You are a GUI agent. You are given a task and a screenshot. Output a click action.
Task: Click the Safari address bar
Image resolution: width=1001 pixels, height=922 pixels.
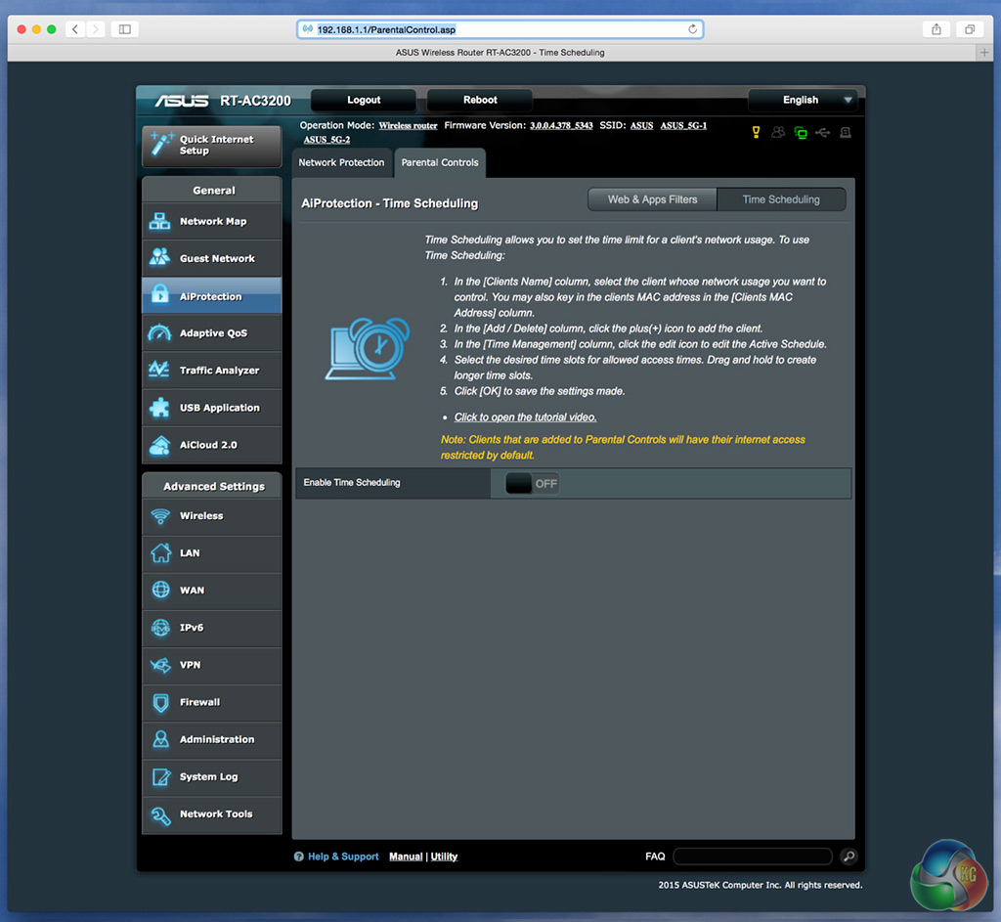point(500,29)
